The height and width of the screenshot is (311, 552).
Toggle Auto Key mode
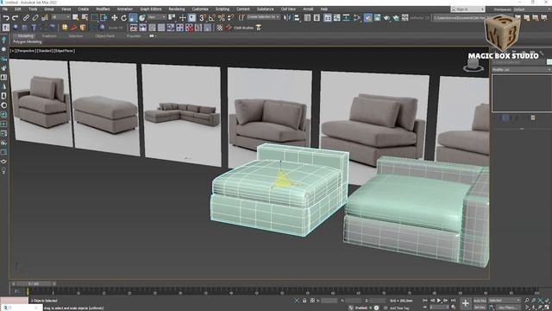[x=480, y=301]
